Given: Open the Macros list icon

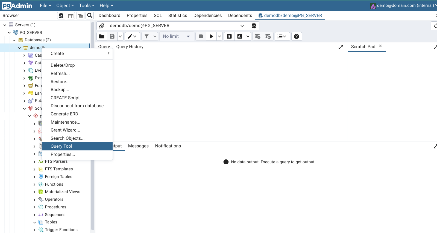Looking at the screenshot, I should click(282, 36).
